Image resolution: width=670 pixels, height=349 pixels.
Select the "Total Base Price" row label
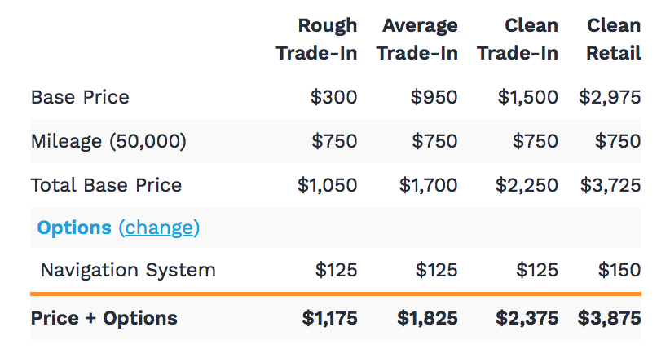(106, 185)
